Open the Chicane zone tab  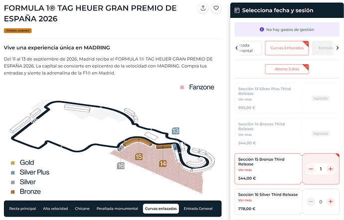click(83, 209)
